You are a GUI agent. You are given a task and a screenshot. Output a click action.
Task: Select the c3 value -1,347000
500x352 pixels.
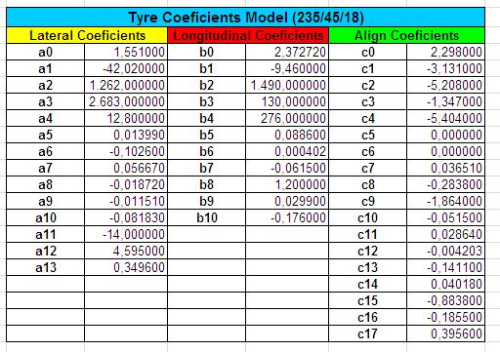click(x=445, y=101)
